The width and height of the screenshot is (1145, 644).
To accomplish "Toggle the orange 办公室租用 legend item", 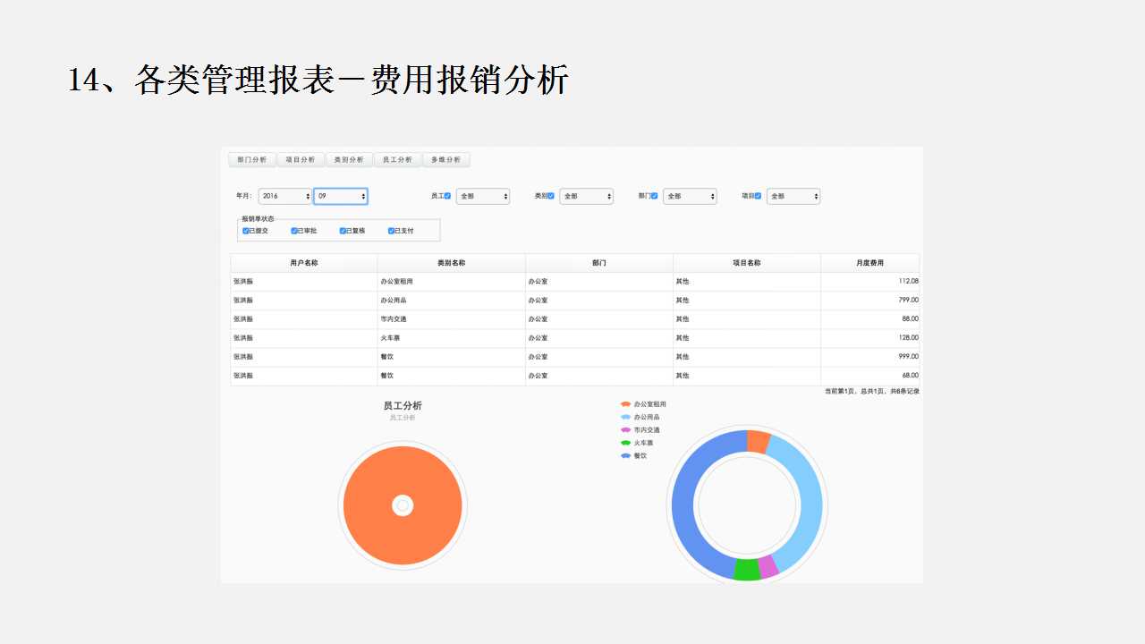I will (643, 404).
